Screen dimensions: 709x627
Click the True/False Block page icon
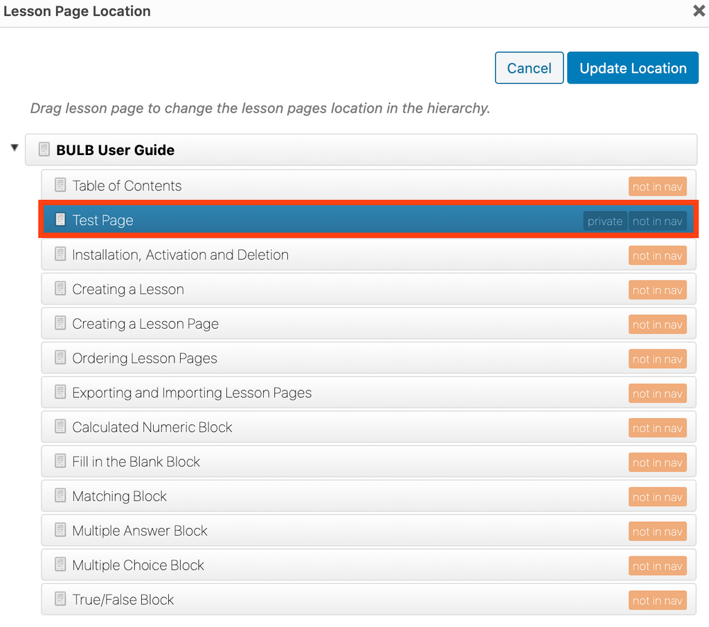click(x=60, y=599)
